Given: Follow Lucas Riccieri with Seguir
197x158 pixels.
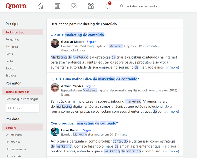Looking at the screenshot, I should [x=87, y=130].
